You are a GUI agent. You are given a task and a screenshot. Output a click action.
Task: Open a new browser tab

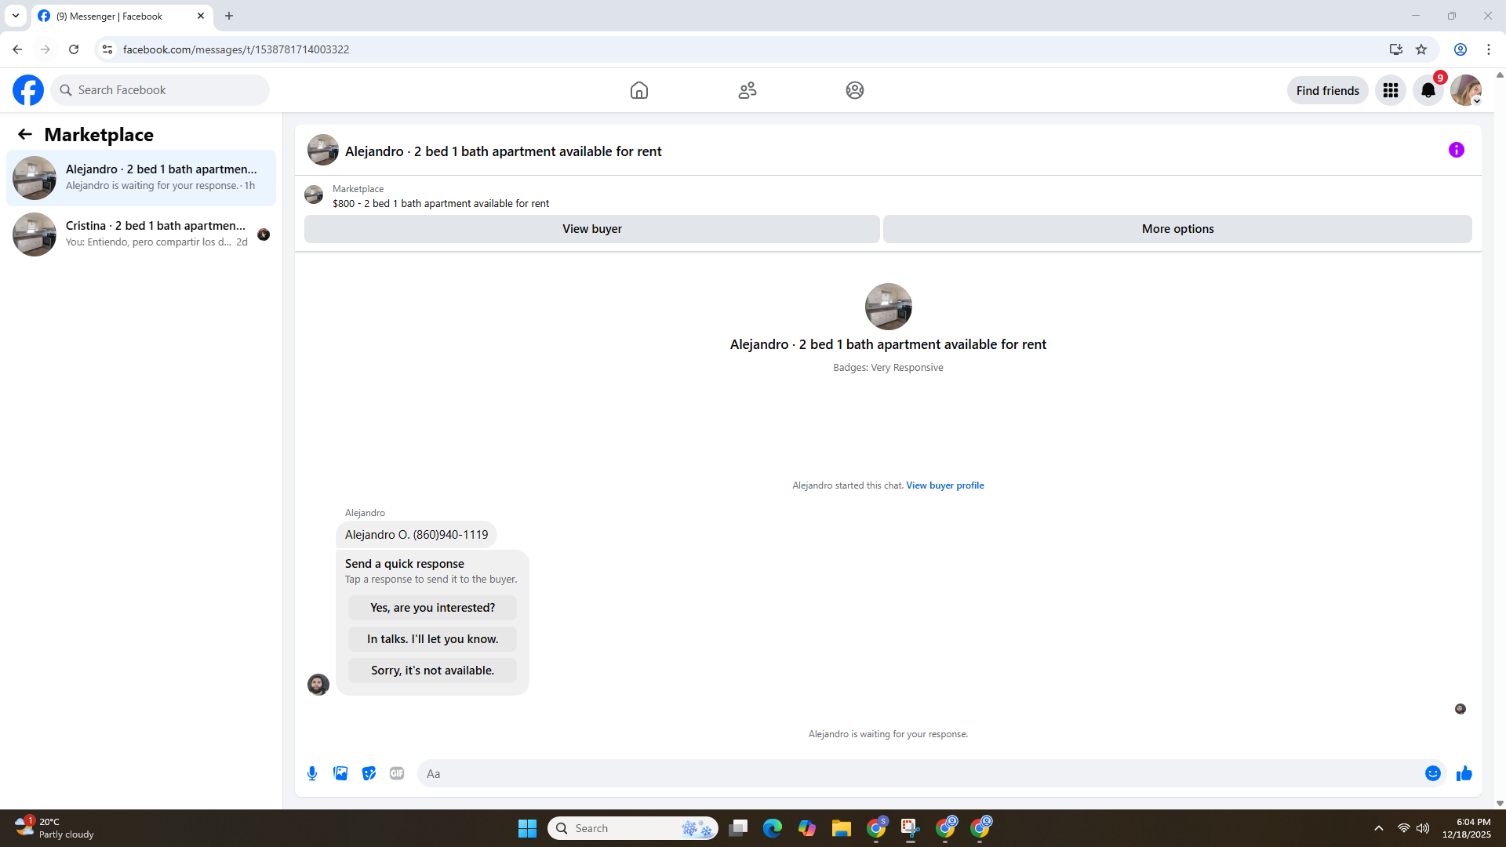[229, 16]
